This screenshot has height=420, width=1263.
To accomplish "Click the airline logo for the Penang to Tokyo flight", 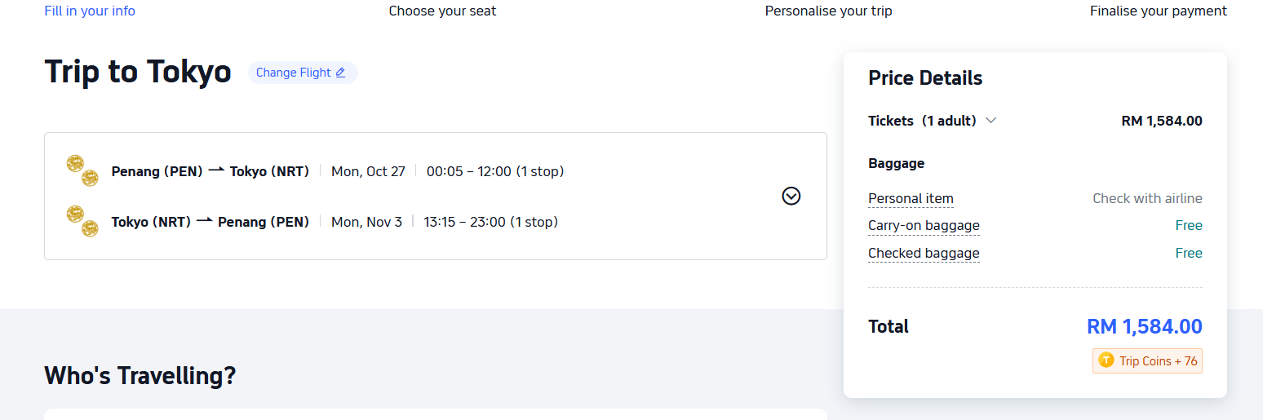I will (82, 171).
